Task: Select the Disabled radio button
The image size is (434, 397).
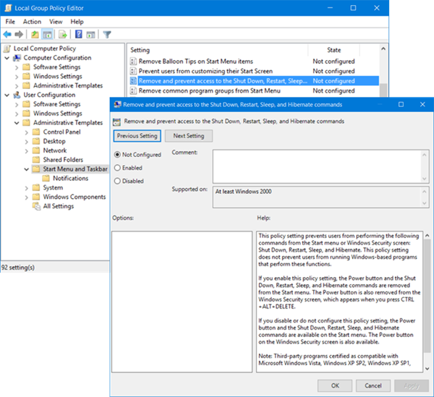Action: [117, 181]
